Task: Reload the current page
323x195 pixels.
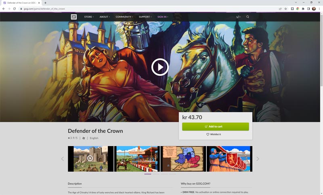Action: tap(15, 8)
